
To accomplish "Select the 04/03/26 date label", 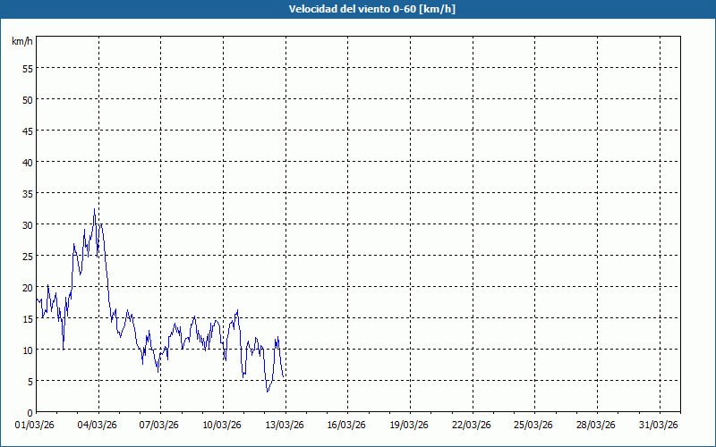I will (98, 424).
